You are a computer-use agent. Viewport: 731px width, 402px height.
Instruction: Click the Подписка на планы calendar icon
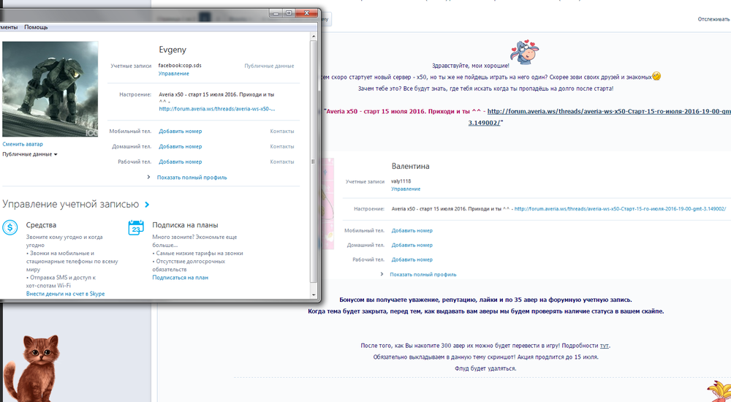[135, 227]
